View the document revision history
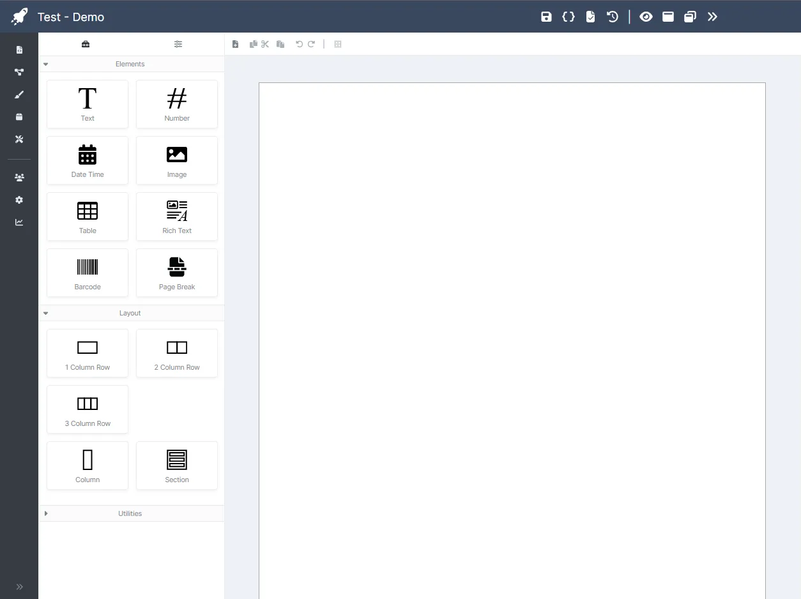 point(613,17)
